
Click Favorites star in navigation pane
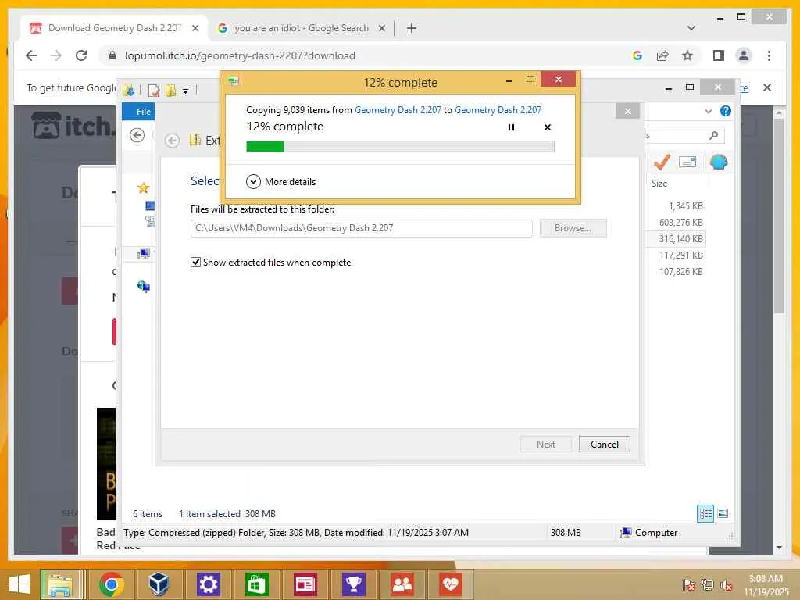(x=144, y=187)
